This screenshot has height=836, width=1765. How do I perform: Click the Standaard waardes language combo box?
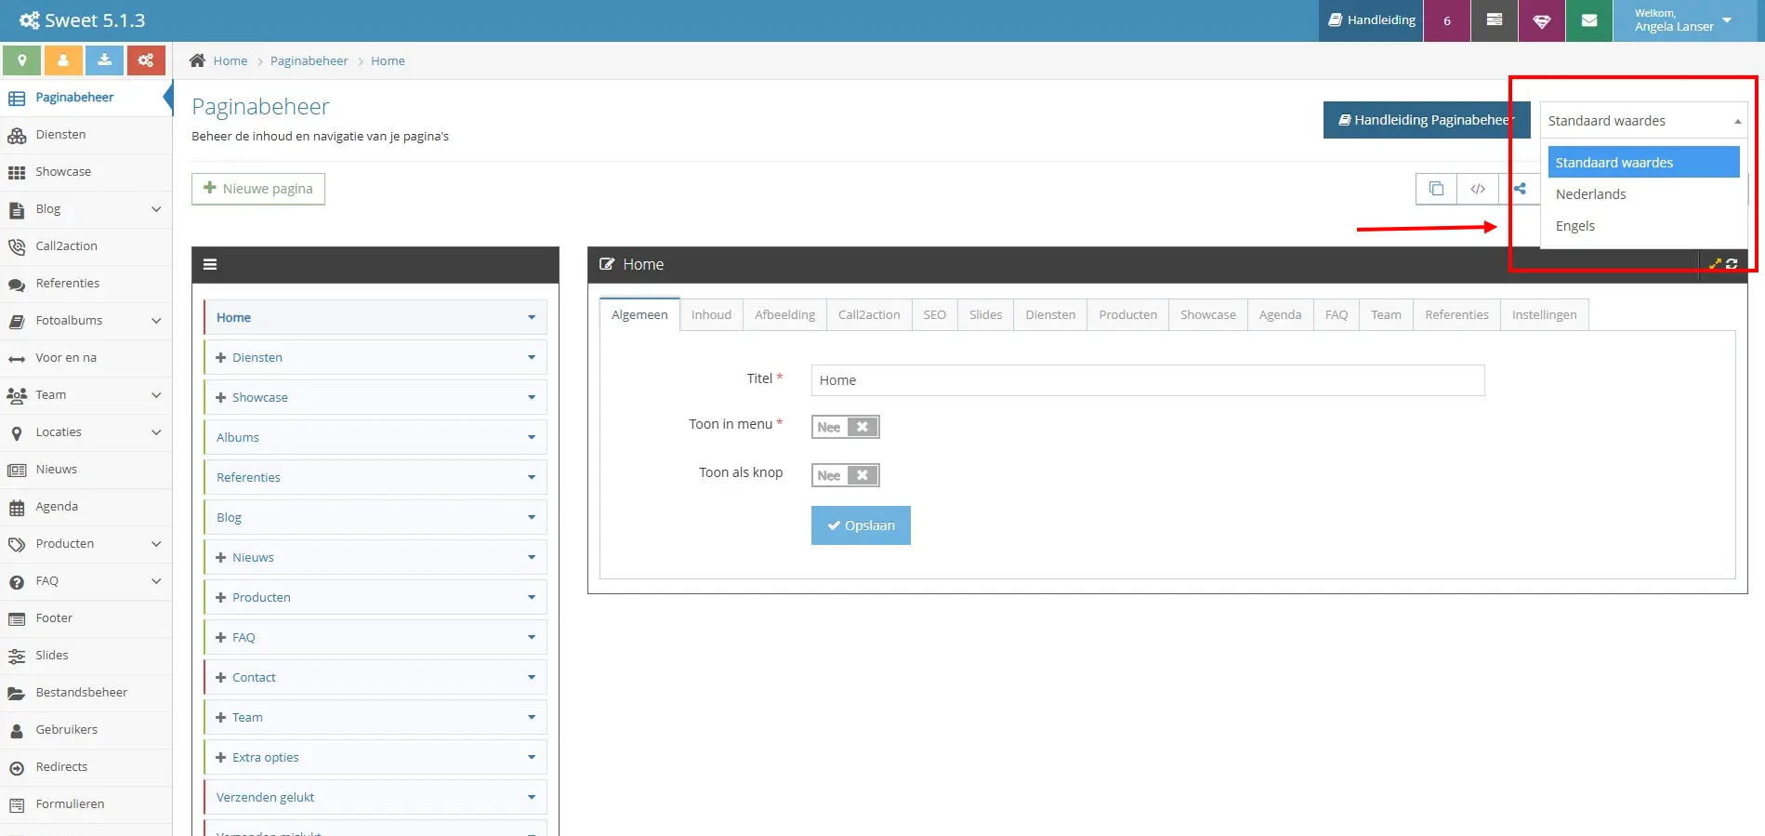click(x=1643, y=121)
